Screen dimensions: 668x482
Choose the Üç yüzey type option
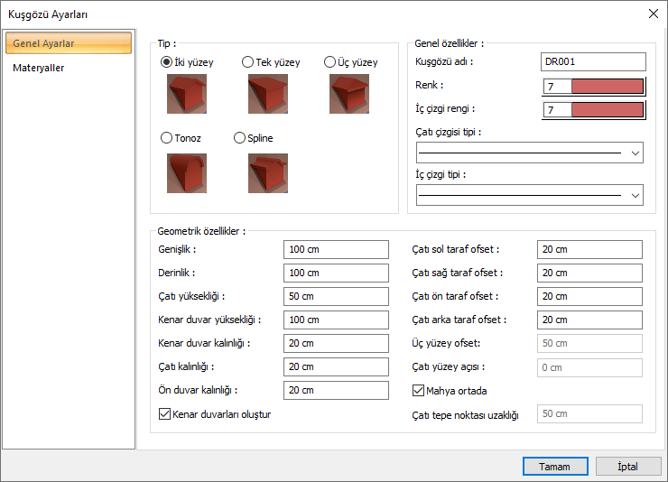point(330,62)
